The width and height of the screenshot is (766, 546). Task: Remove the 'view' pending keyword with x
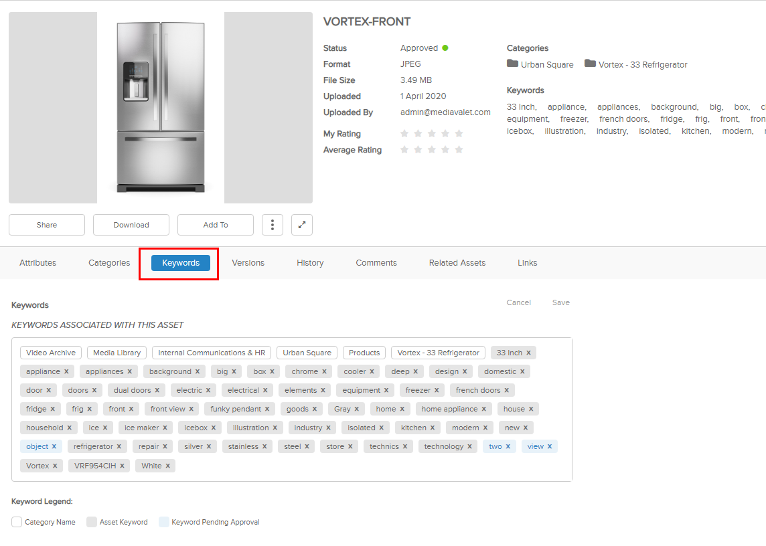point(550,446)
